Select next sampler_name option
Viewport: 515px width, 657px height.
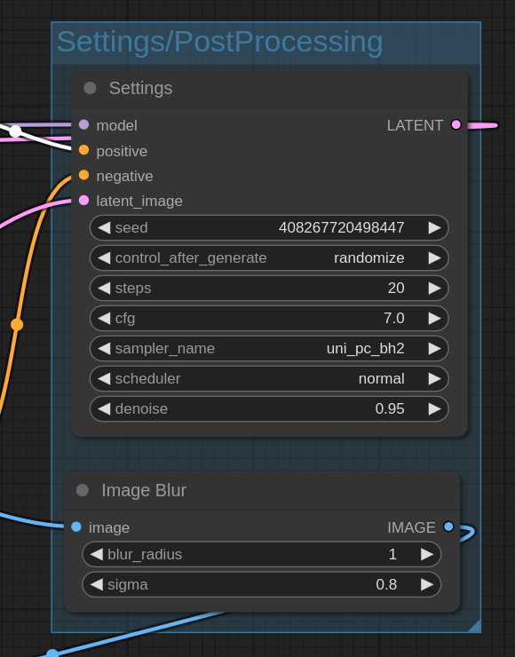434,349
